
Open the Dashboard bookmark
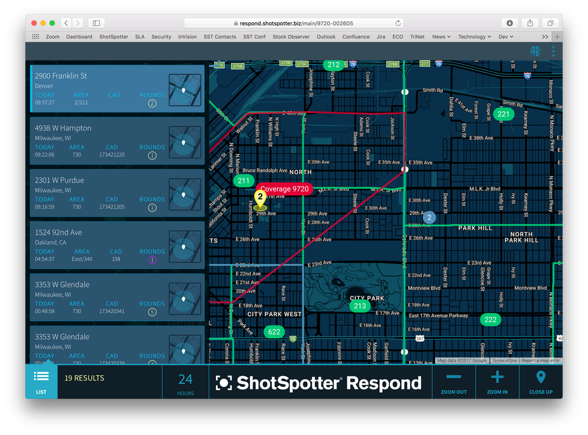coord(79,37)
